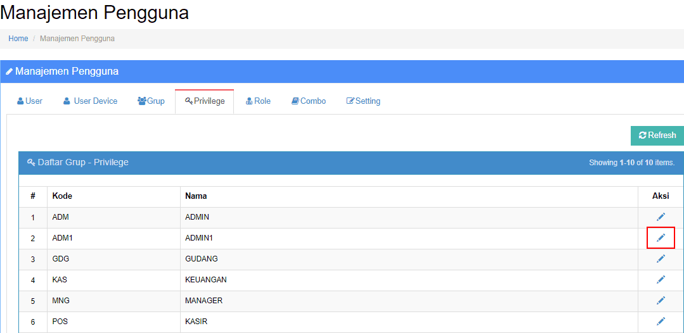Edit the KASIR group privileges
This screenshot has height=333, width=684.
coord(661,321)
